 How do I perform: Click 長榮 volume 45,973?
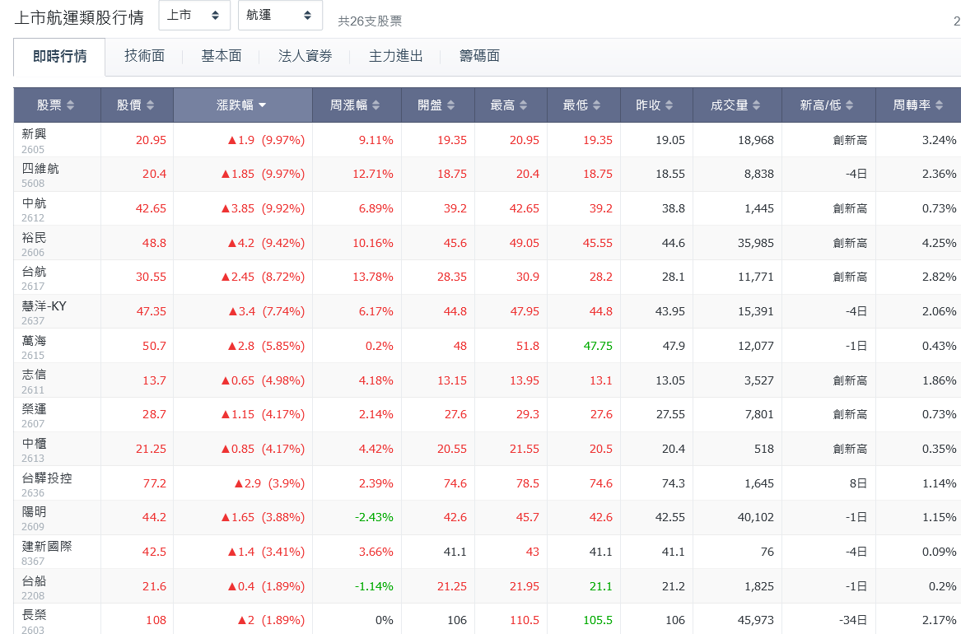756,621
